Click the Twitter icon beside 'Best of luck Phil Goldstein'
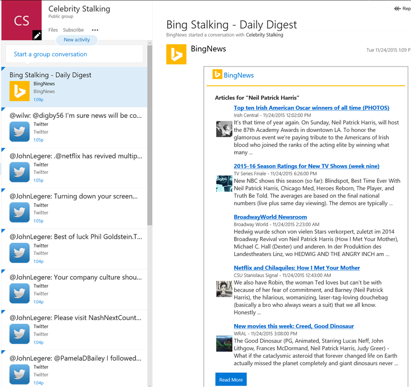Image resolution: width=411 pixels, height=387 pixels. tap(20, 253)
